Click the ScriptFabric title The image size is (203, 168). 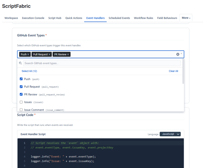(x=16, y=6)
